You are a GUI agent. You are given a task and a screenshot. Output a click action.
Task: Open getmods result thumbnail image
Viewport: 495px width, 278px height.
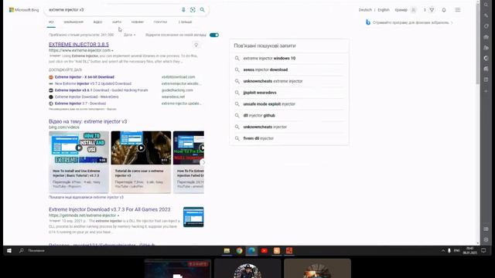pyautogui.click(x=193, y=217)
